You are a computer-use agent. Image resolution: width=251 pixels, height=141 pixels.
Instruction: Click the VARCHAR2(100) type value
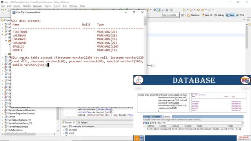click(x=108, y=47)
